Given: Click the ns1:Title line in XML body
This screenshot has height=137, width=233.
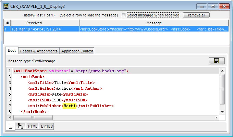Looking at the screenshot, I should 61,83.
